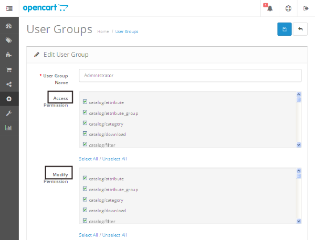Click Select All under Modify Permission
Viewport: 315px width, 240px height.
(88, 235)
